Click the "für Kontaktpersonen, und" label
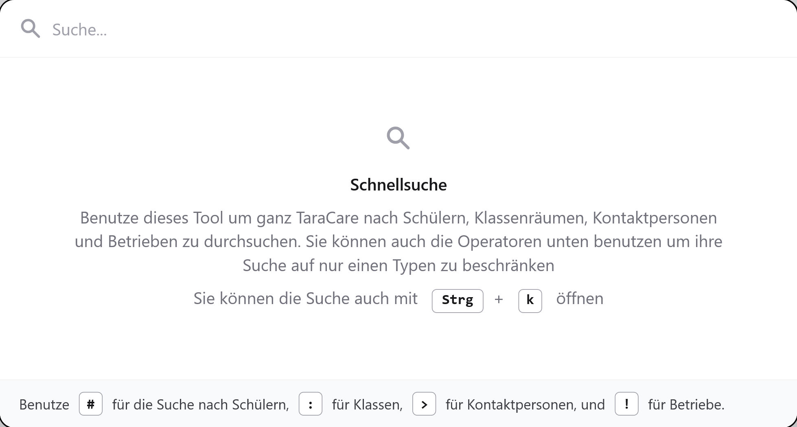 [525, 405]
